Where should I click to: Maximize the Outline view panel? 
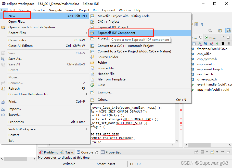228,37
